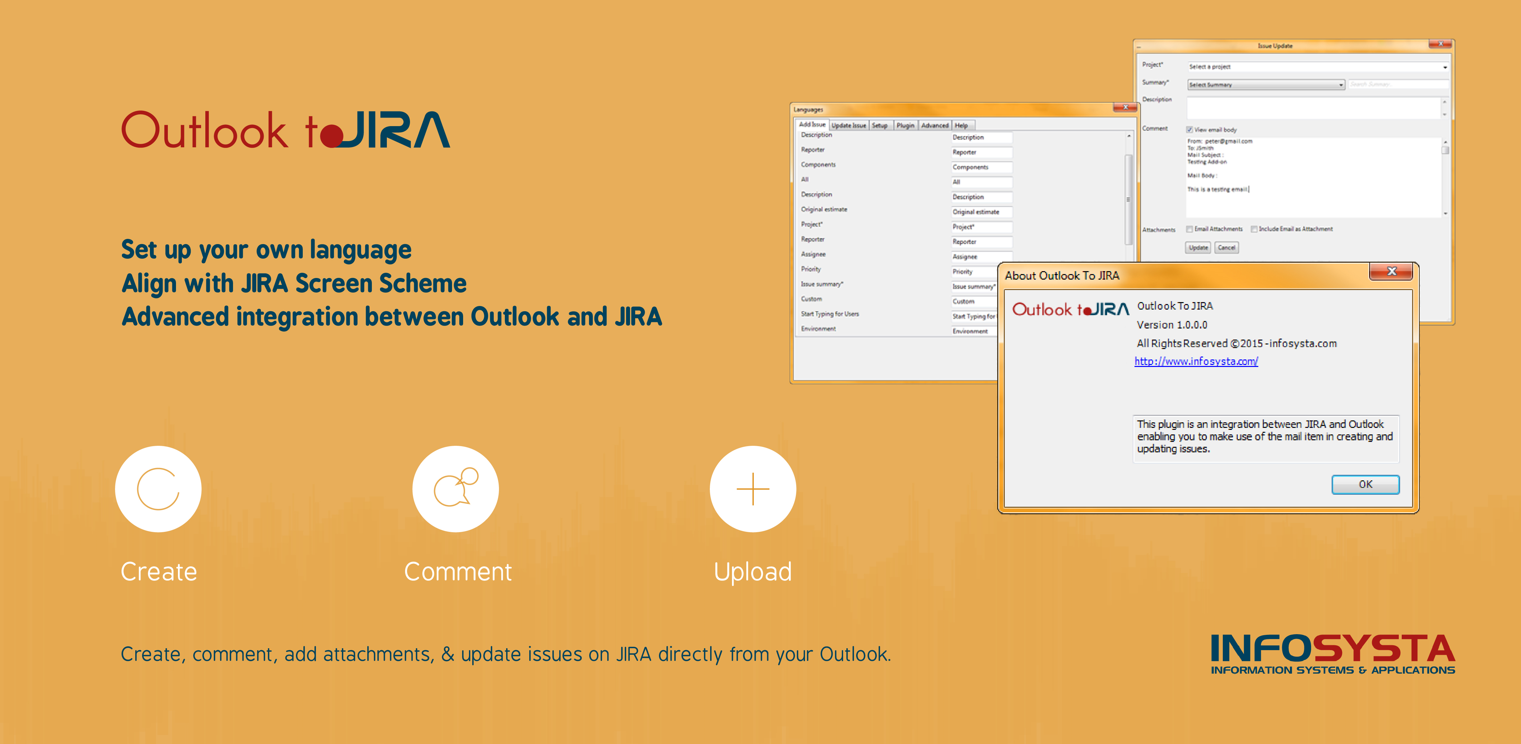Image resolution: width=1521 pixels, height=744 pixels.
Task: Open the Select a project dropdown
Action: [1318, 67]
